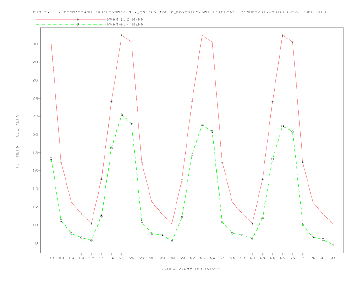Click x-axis tick label 12
This screenshot has height=281, width=363.
click(92, 258)
